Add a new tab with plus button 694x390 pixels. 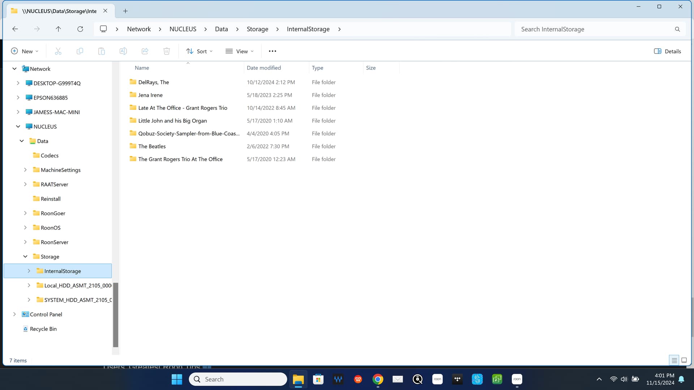point(125,11)
